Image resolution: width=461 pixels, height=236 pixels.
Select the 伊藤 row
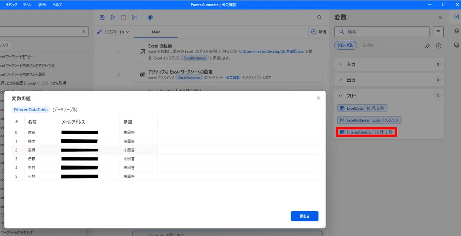coord(165,159)
